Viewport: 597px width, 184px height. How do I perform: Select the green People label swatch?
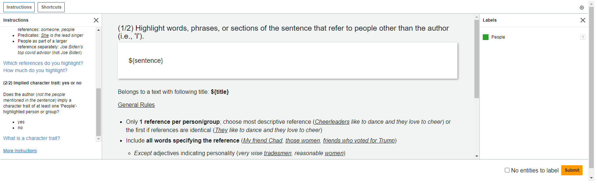click(486, 37)
